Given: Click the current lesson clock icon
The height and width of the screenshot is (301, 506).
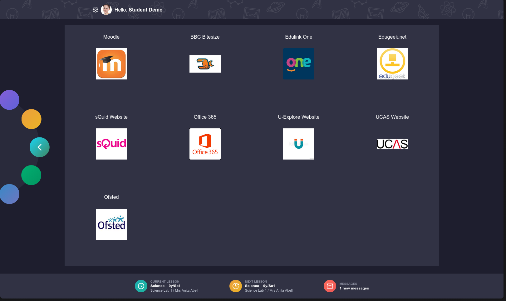Looking at the screenshot, I should point(141,286).
